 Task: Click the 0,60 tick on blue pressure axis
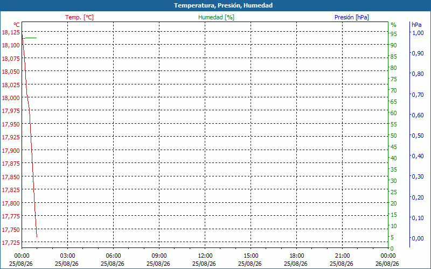(x=418, y=115)
